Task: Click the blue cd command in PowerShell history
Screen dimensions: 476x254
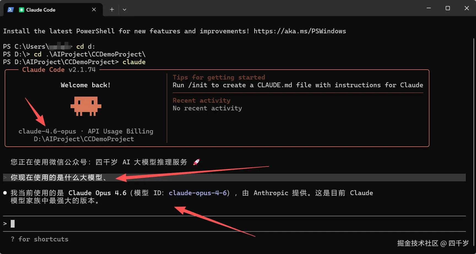Action: click(x=37, y=54)
